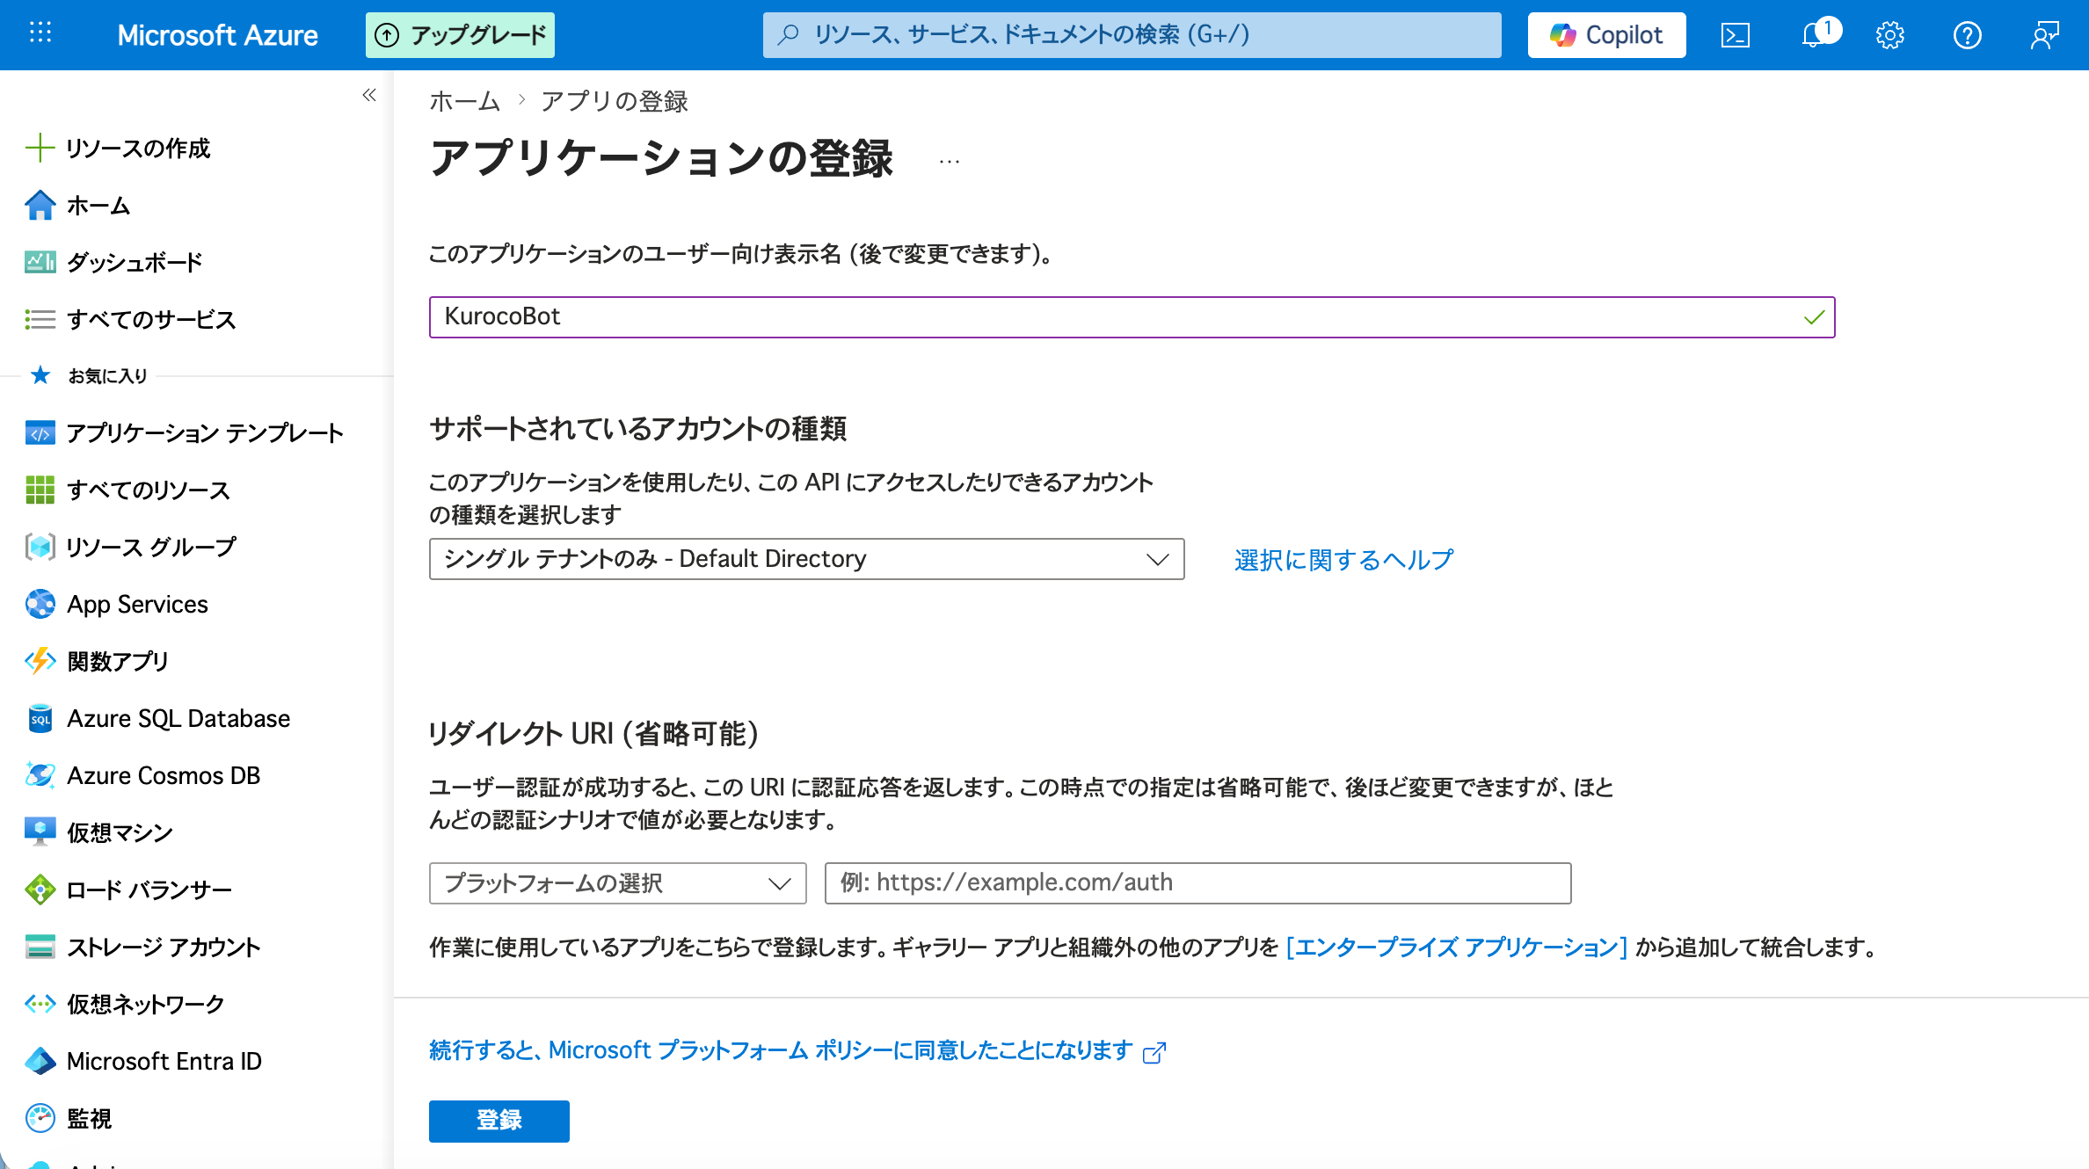Click the 仮想ネットワーク icon
The image size is (2089, 1169).
[x=40, y=1004]
